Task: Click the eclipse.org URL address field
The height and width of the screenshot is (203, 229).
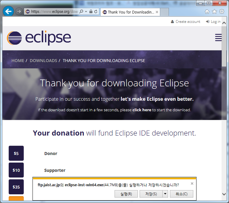Action: (x=55, y=11)
